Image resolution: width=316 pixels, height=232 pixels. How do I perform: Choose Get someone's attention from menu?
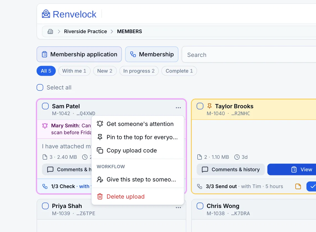tap(138, 124)
